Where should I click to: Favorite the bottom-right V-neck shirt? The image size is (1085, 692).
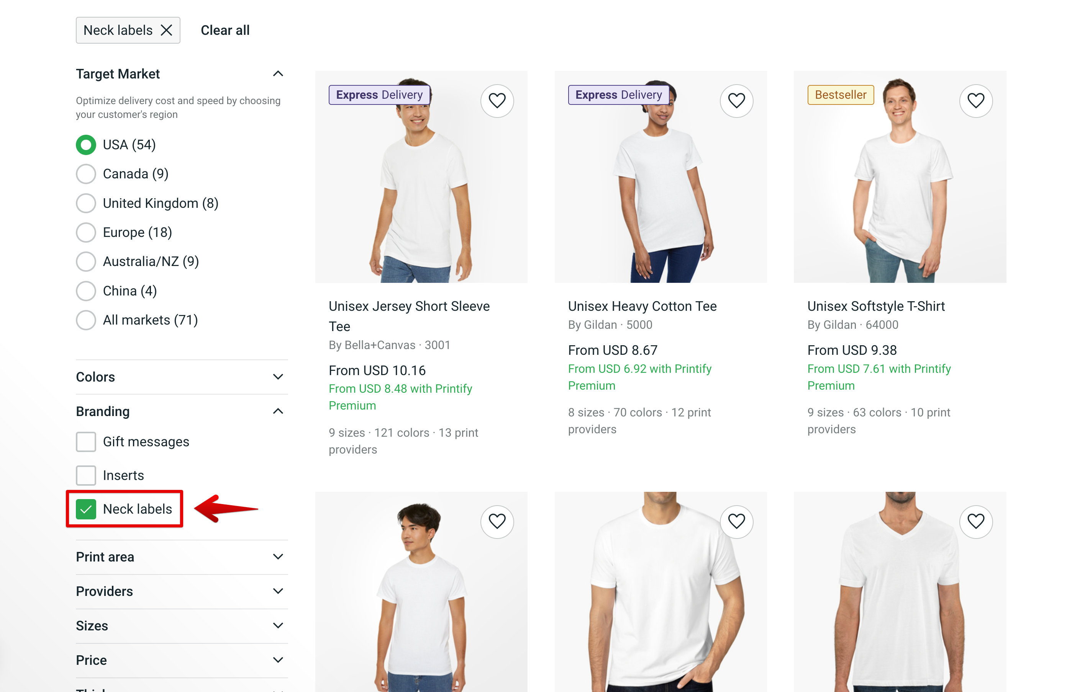pos(976,521)
